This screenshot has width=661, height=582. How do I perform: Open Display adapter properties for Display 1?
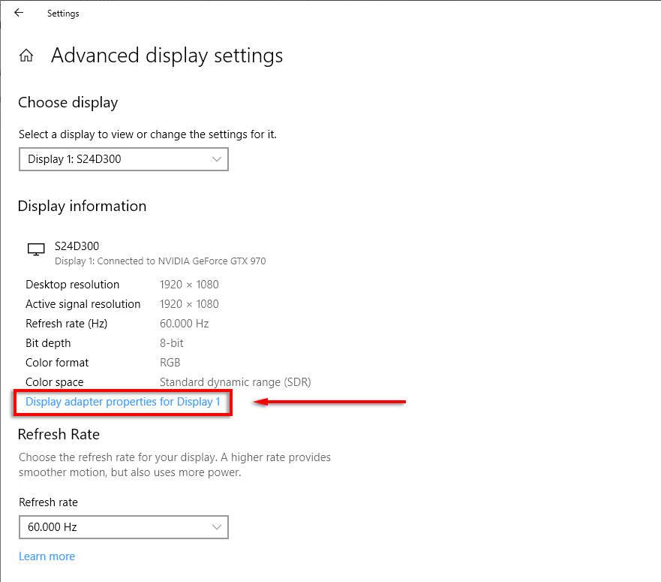tap(123, 402)
